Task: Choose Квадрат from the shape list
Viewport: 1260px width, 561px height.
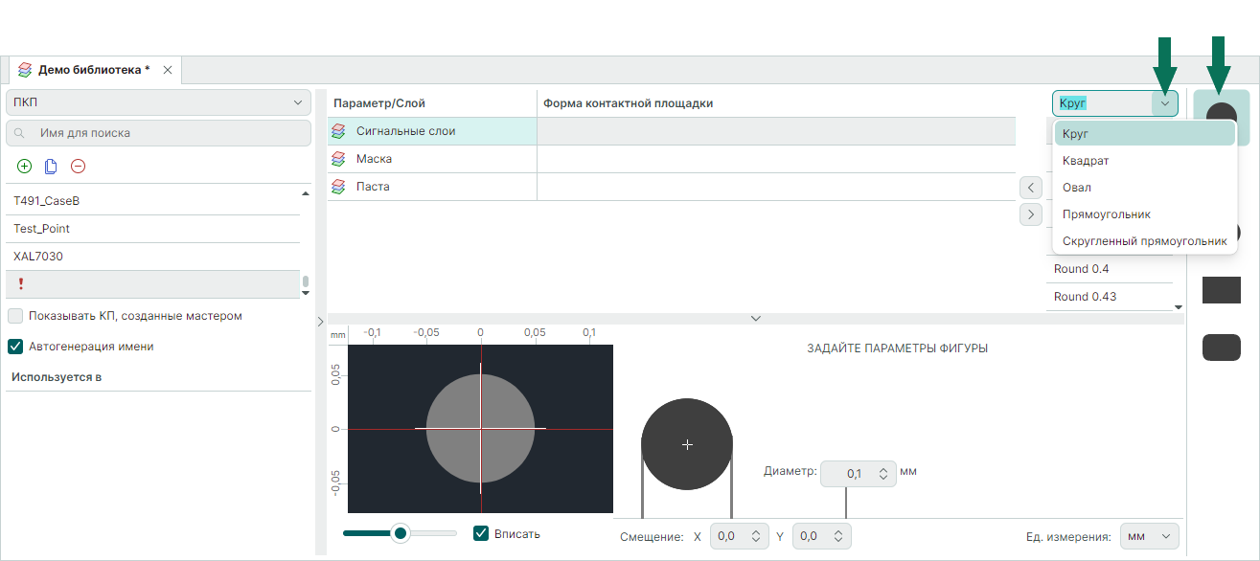Action: pos(1086,161)
